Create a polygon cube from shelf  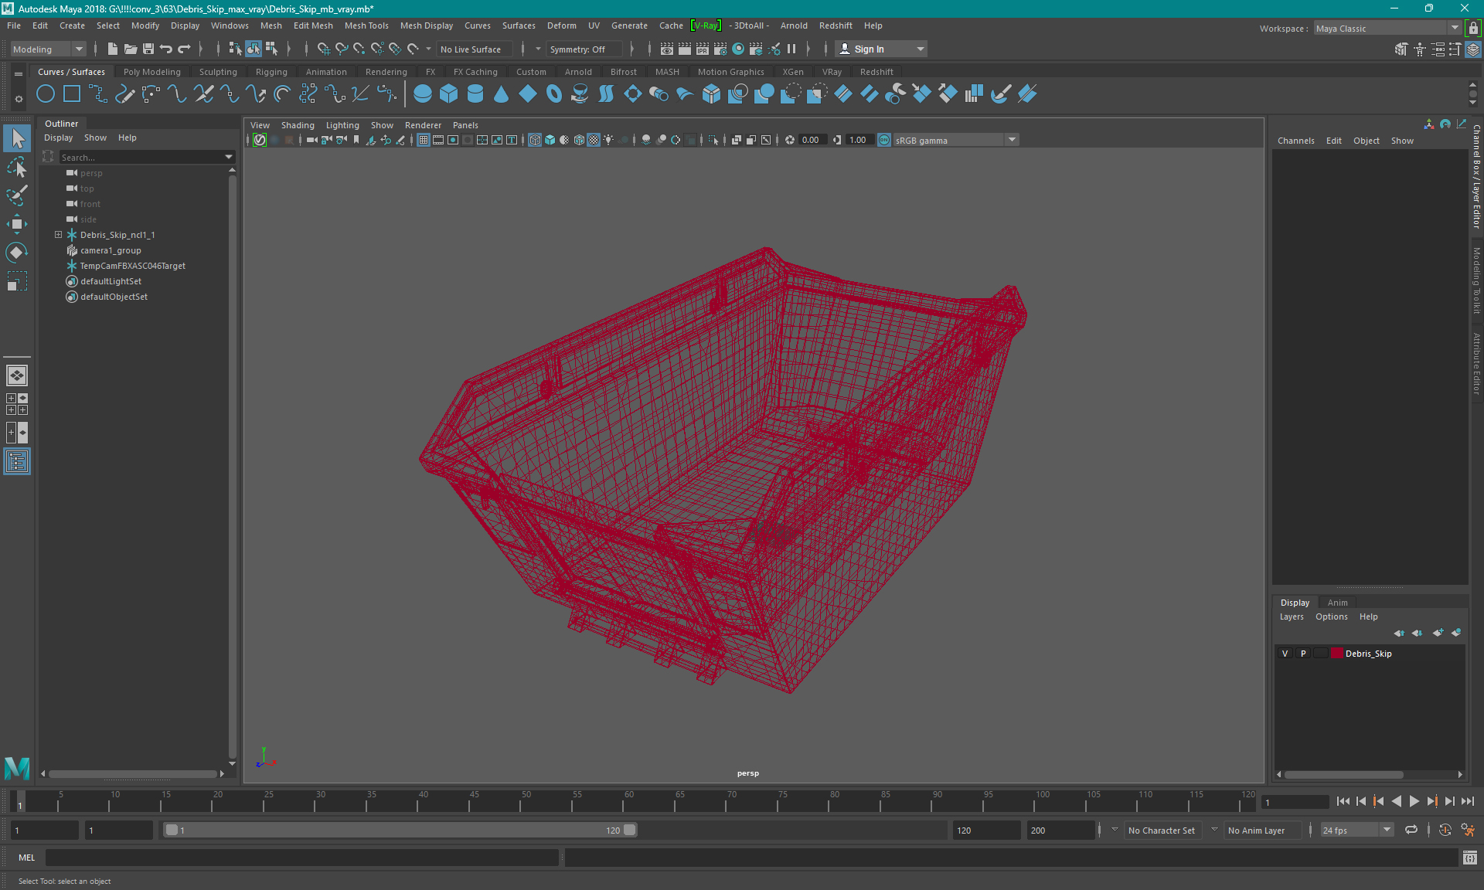449,94
